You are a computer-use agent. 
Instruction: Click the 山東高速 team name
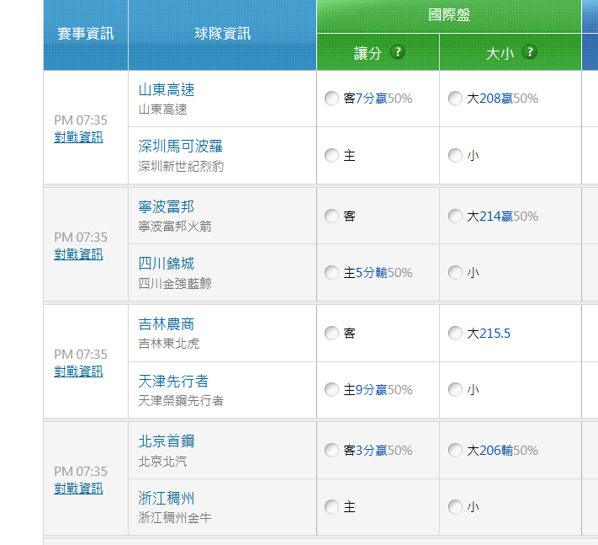click(167, 90)
